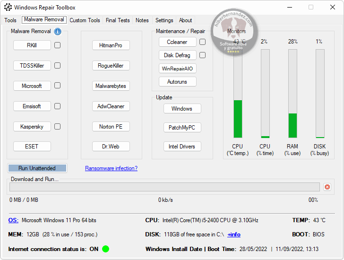Open the Notes tab

pyautogui.click(x=142, y=20)
